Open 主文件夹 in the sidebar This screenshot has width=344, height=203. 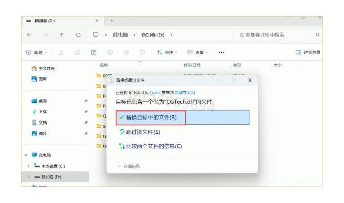[43, 68]
